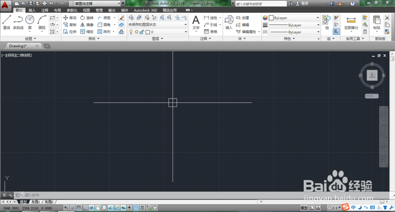Click the Trim (修剪) tool
Screen dimensions: 395x212
tap(104, 18)
